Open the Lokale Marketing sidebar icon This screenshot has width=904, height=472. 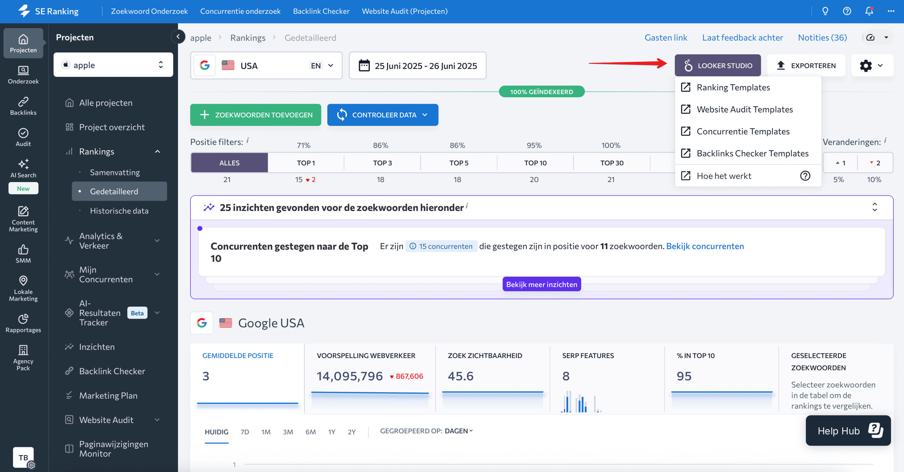coord(23,288)
